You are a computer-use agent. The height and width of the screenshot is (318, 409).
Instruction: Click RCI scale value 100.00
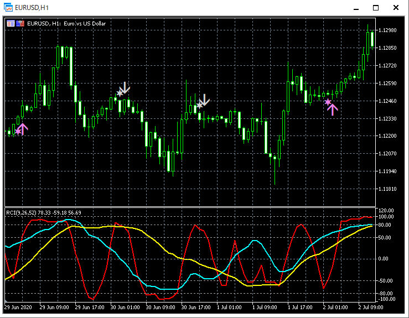point(386,217)
